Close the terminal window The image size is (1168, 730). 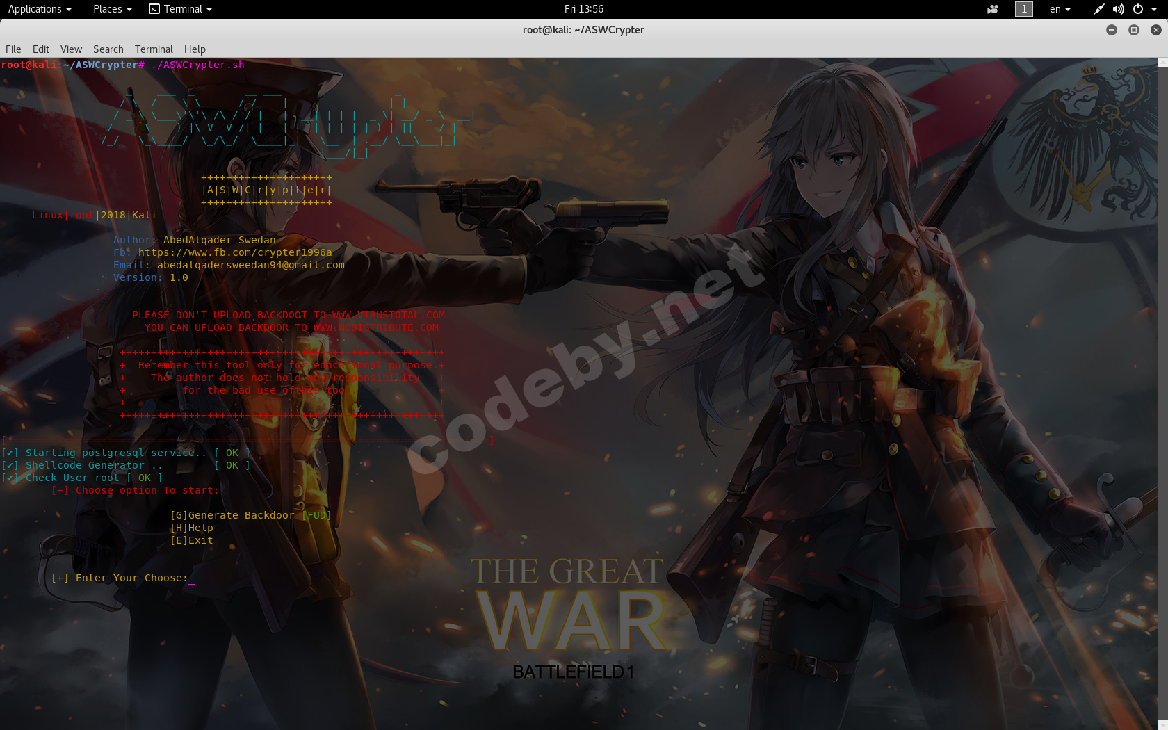click(1156, 30)
